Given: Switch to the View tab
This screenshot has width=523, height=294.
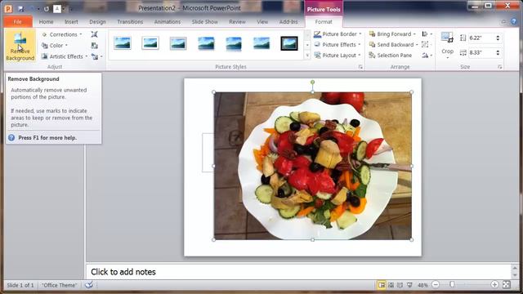Looking at the screenshot, I should pyautogui.click(x=262, y=22).
